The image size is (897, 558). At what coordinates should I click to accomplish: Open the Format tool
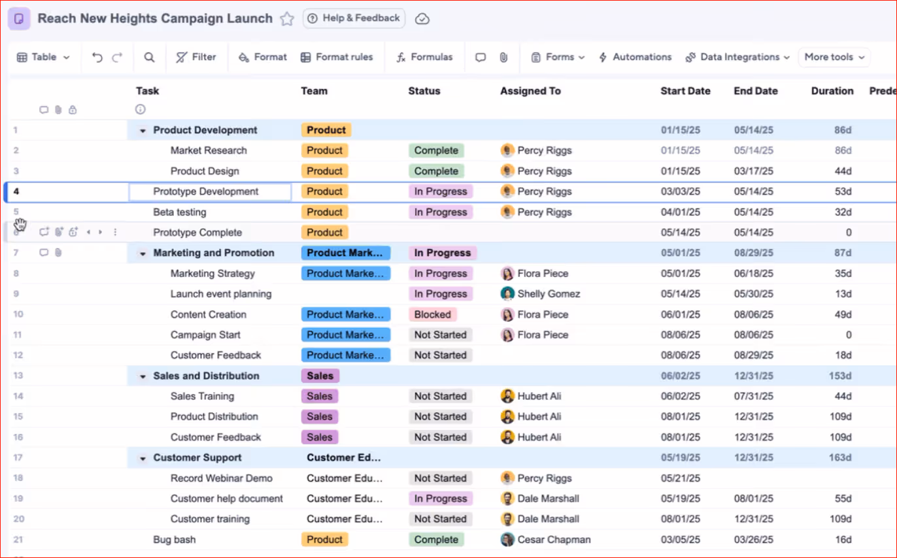click(x=263, y=57)
